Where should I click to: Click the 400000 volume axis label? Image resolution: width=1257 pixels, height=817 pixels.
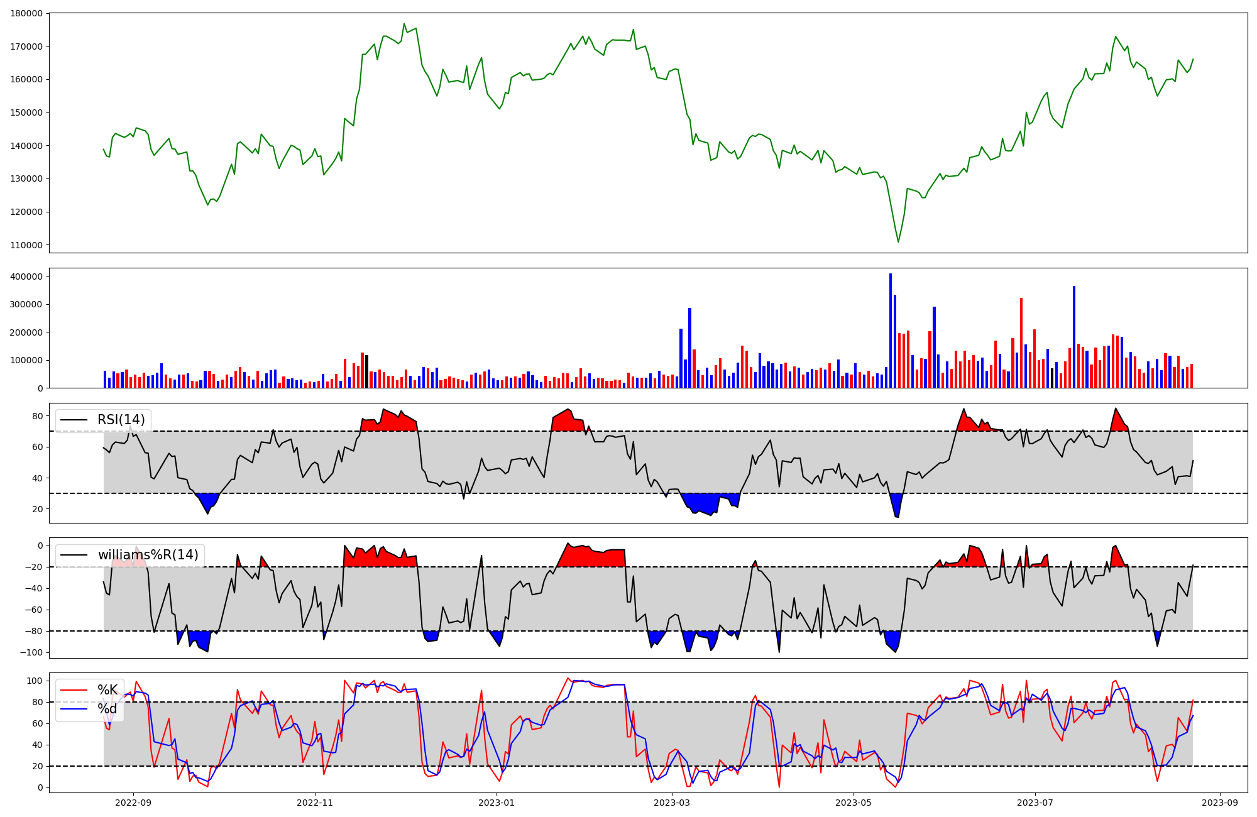click(26, 277)
